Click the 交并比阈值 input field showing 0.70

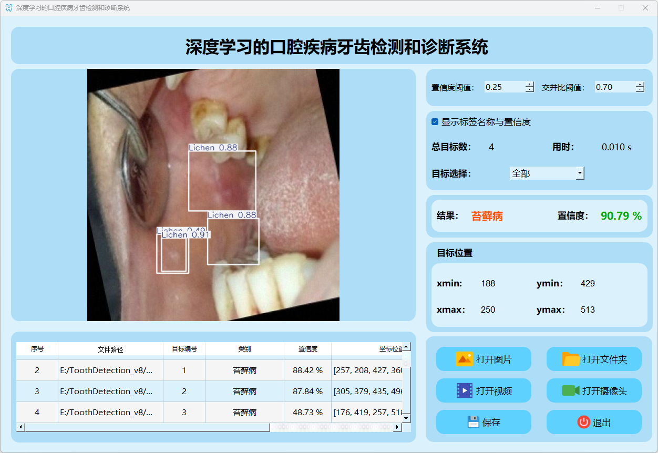coord(614,87)
